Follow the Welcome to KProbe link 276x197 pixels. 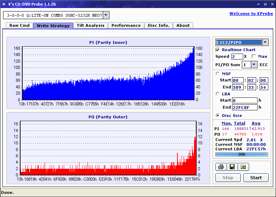(251, 14)
